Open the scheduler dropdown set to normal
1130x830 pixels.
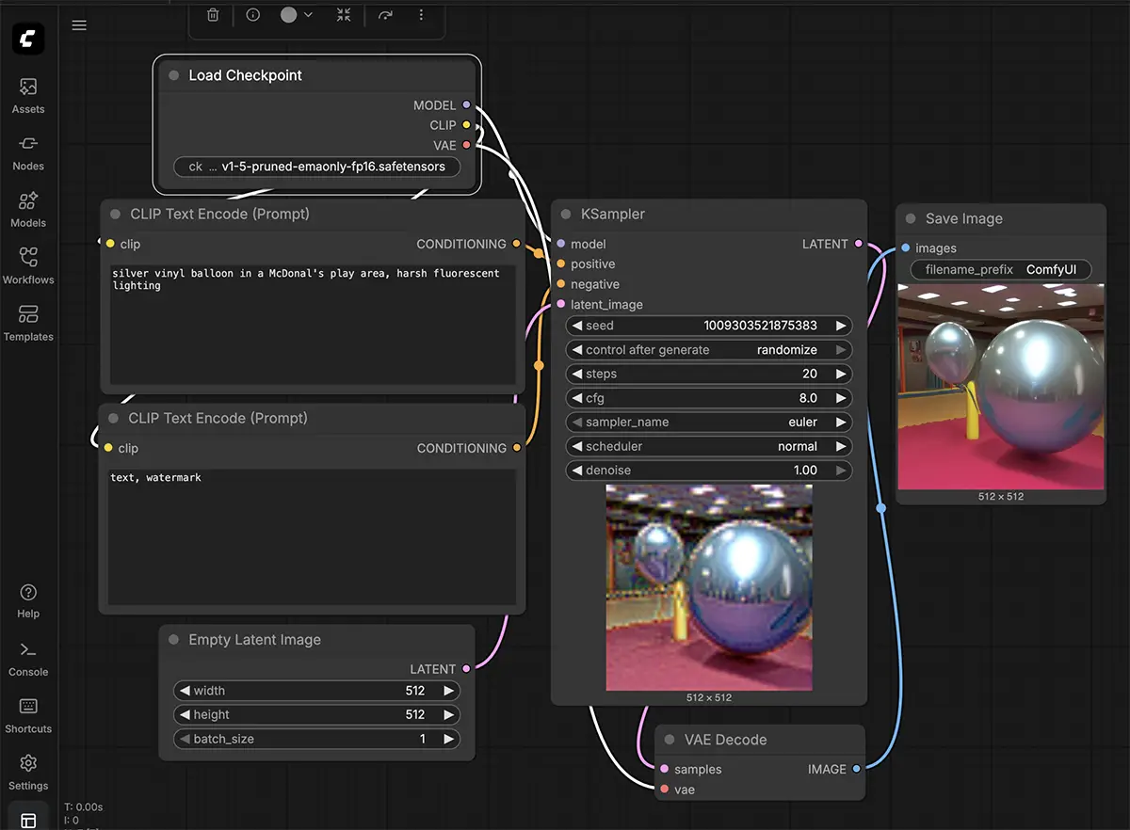(x=708, y=447)
